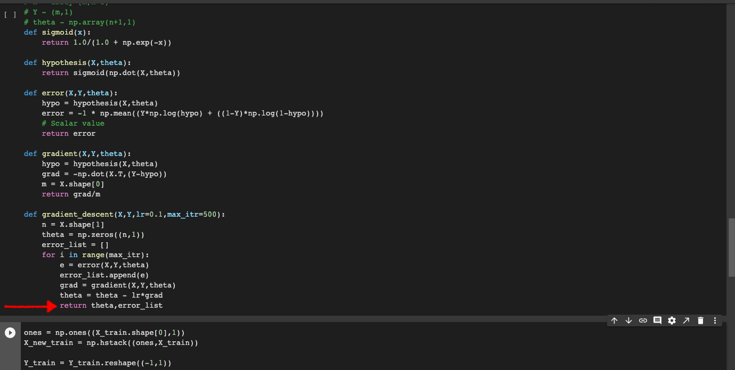Move the selected cell up
Screen dimensions: 735x370
(x=614, y=320)
